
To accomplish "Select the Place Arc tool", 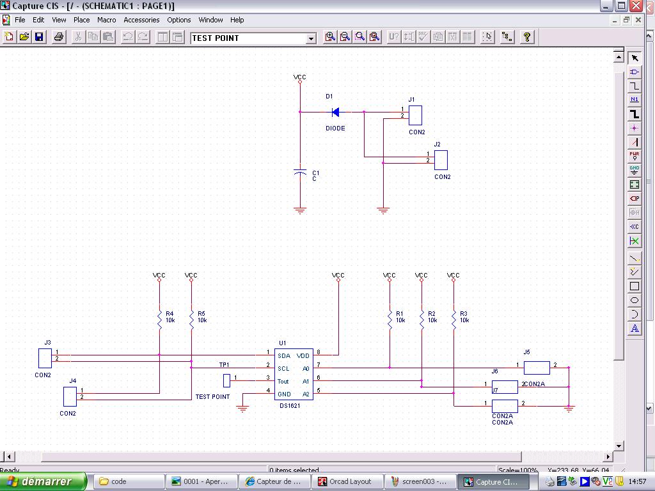I will click(x=635, y=315).
